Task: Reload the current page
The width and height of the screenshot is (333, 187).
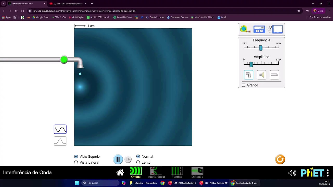Action: pyautogui.click(x=16, y=11)
